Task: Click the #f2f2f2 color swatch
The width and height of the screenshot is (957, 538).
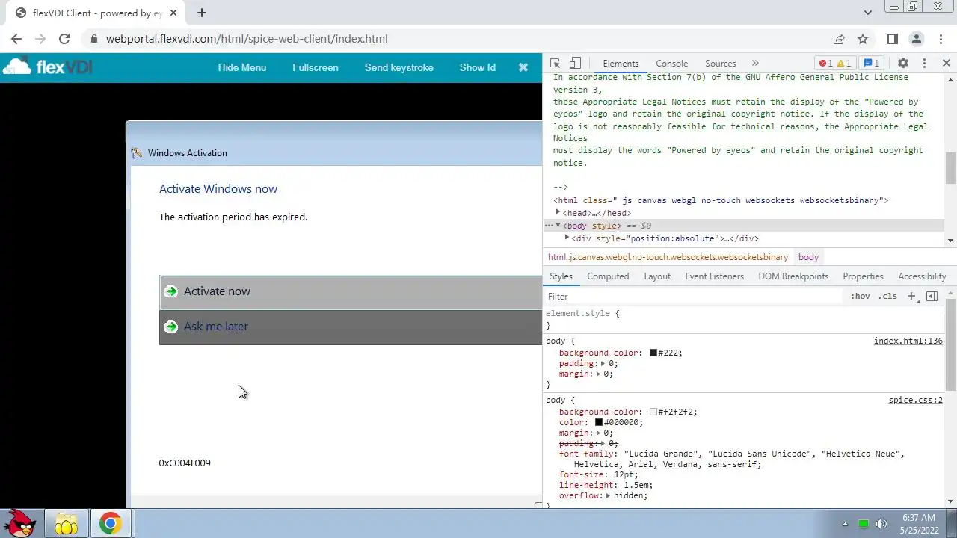Action: pyautogui.click(x=653, y=412)
